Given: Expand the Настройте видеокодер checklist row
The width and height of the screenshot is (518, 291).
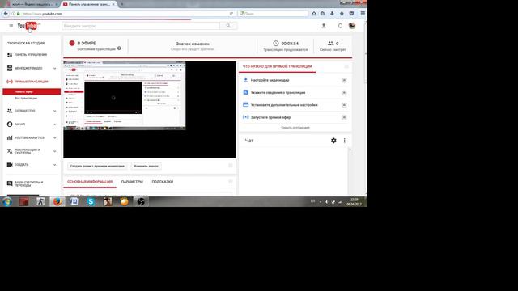Looking at the screenshot, I should click(344, 80).
